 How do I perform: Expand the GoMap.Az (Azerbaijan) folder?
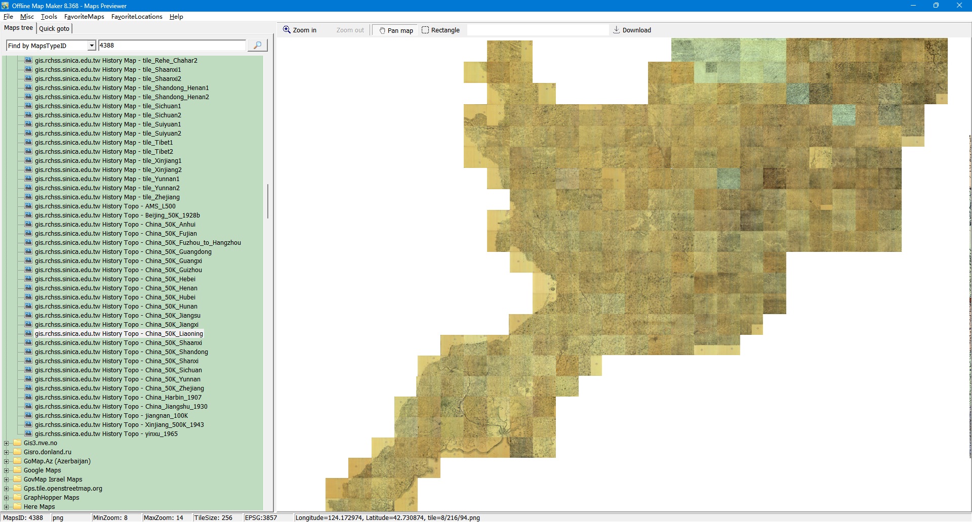pyautogui.click(x=7, y=461)
